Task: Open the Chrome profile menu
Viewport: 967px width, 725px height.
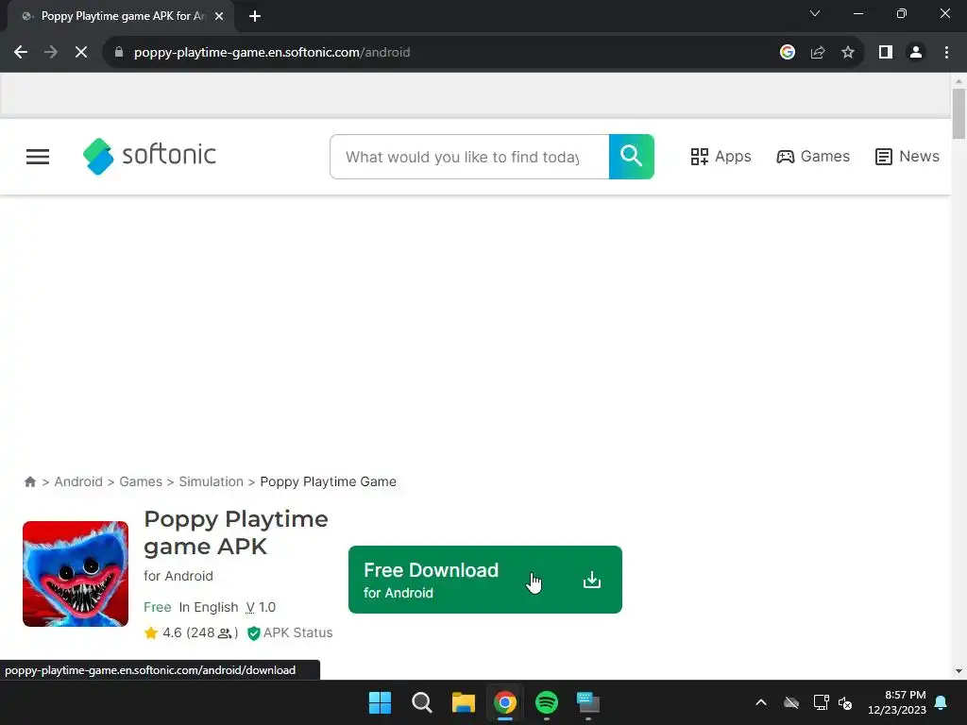Action: click(x=916, y=53)
